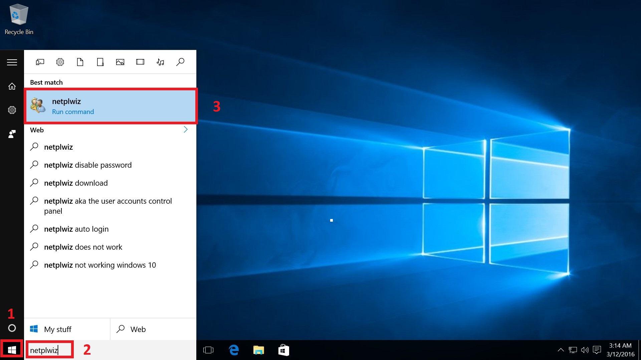Launch Microsoft Edge from the taskbar

[234, 350]
